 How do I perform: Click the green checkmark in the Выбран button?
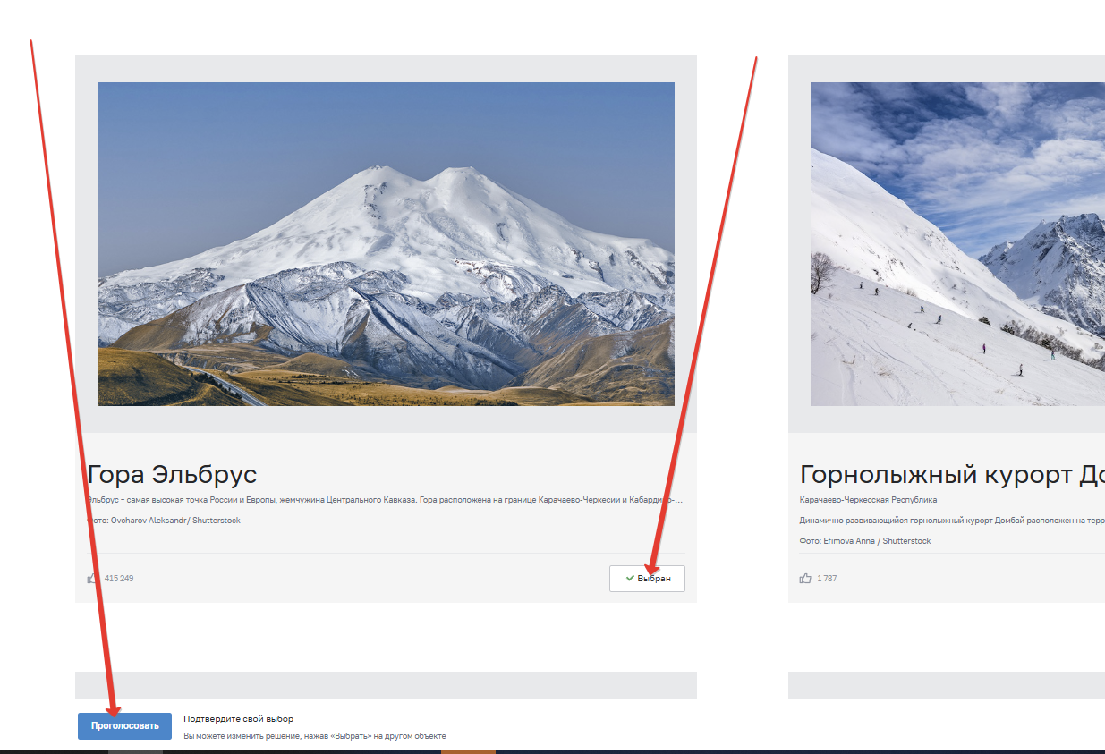click(630, 579)
